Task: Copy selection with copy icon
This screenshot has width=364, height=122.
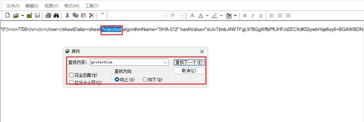Action: tap(75, 16)
